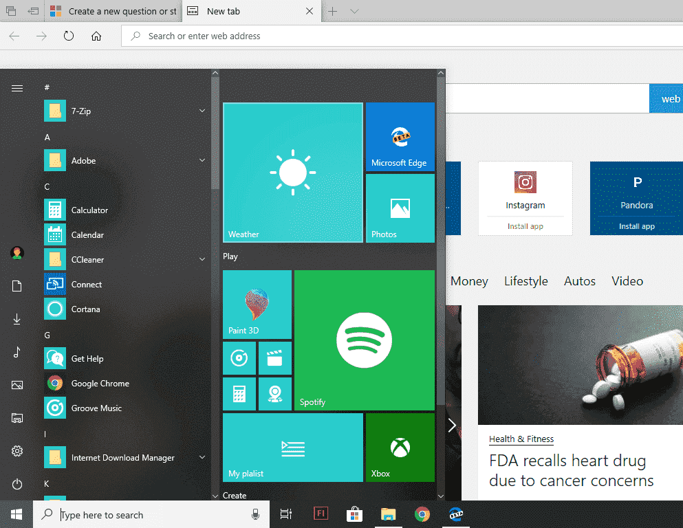The width and height of the screenshot is (683, 528).
Task: Click the next arrow on news carousel
Action: [x=452, y=426]
